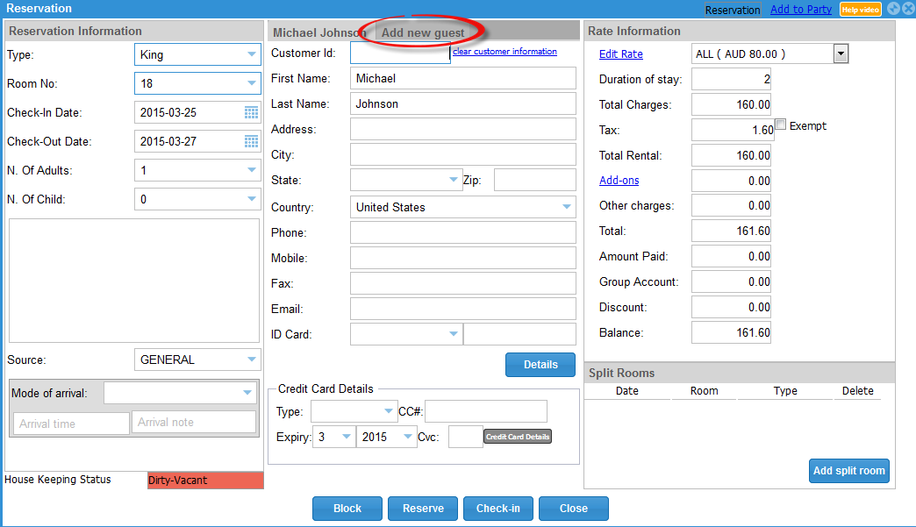Viewport: 916px width, 527px height.
Task: Expand the room Type dropdown showing King
Action: [197, 54]
